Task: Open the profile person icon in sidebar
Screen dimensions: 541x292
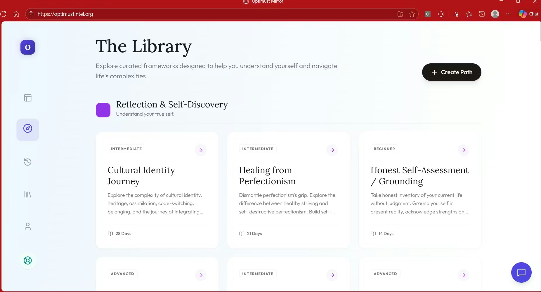Action: click(x=28, y=226)
